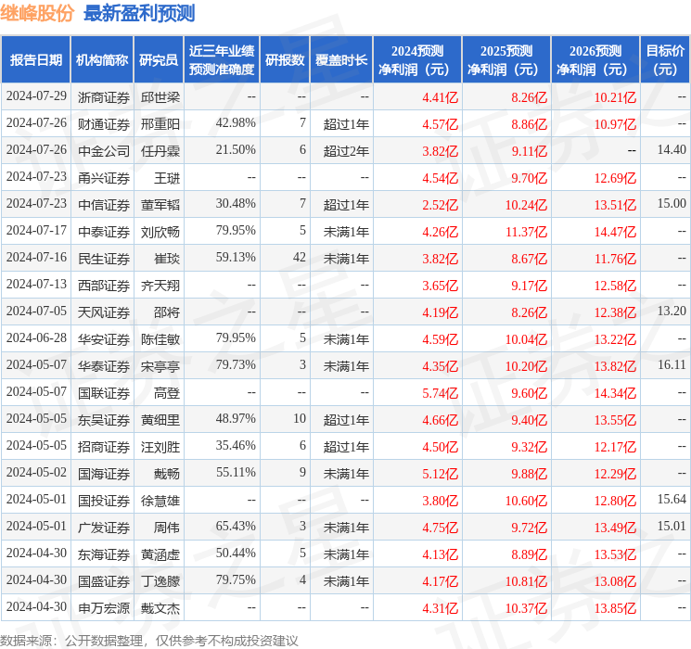
Task: Click coverage 超过2年 in 中金公司 row
Action: (346, 151)
